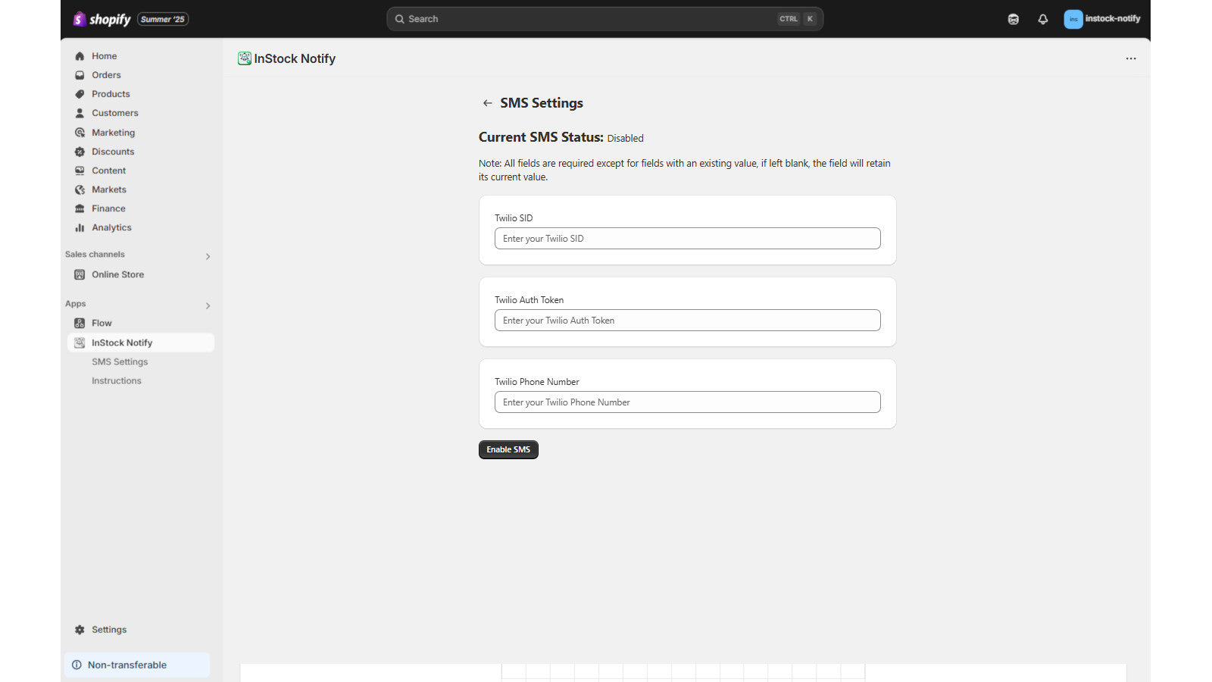Click the Home icon in sidebar
The image size is (1212, 682).
point(80,56)
